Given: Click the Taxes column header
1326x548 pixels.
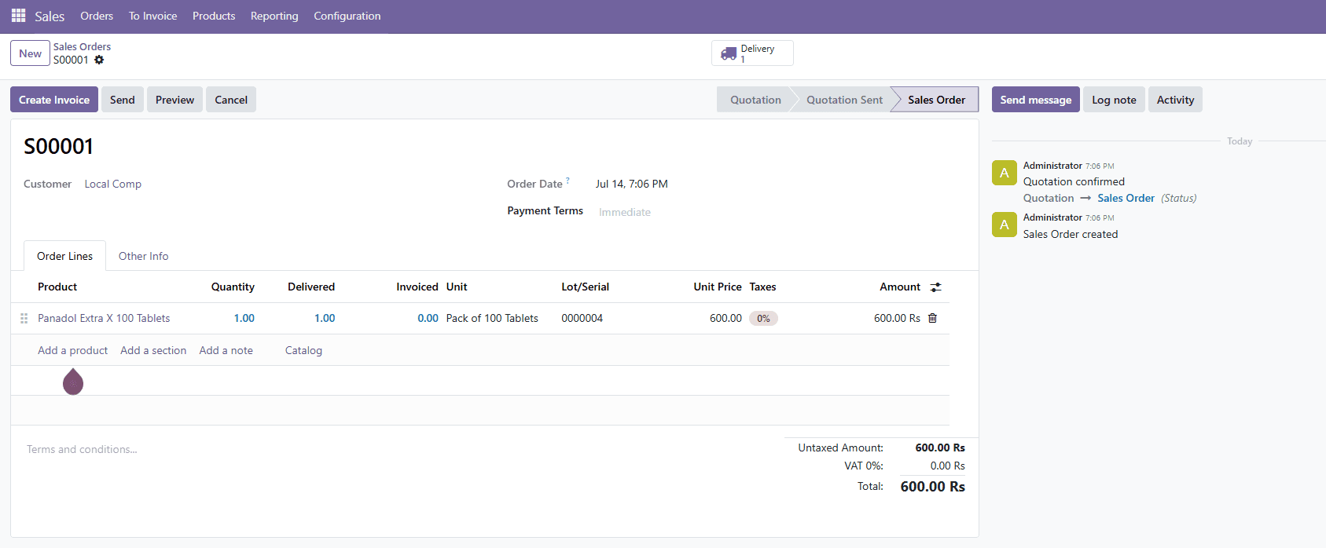Looking at the screenshot, I should pos(762,287).
